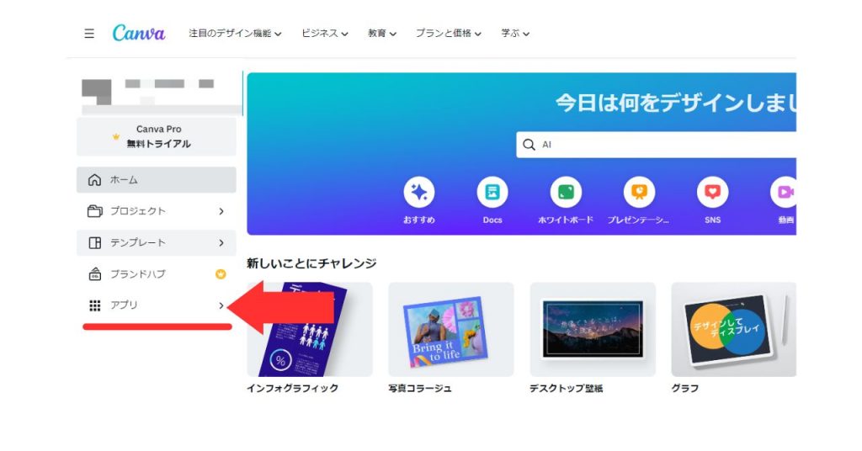Click the search input field
Screen dimensions: 862x451
(x=656, y=145)
